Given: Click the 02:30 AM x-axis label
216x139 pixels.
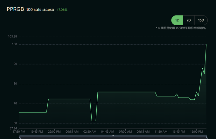Looking at the screenshot, I should tap(90, 132).
